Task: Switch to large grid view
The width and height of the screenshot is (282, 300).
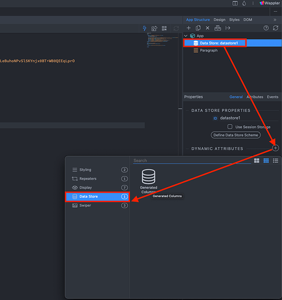Action: [257, 161]
